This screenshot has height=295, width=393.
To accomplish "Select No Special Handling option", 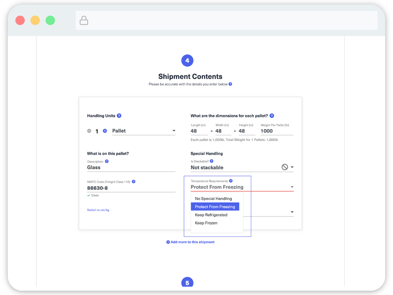I will pos(214,199).
